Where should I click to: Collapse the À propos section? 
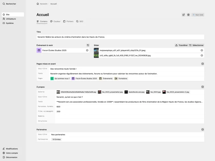coord(203,87)
